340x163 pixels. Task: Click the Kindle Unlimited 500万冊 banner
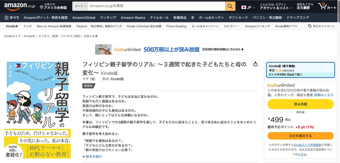coord(170,49)
